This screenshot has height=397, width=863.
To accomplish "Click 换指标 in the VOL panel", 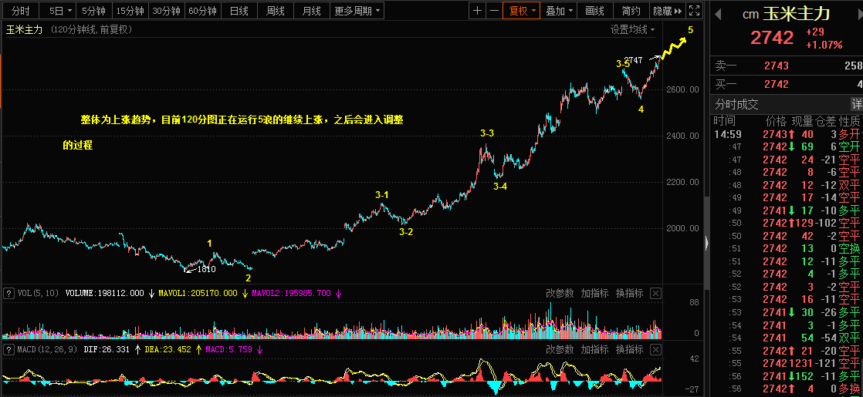I will pyautogui.click(x=630, y=293).
